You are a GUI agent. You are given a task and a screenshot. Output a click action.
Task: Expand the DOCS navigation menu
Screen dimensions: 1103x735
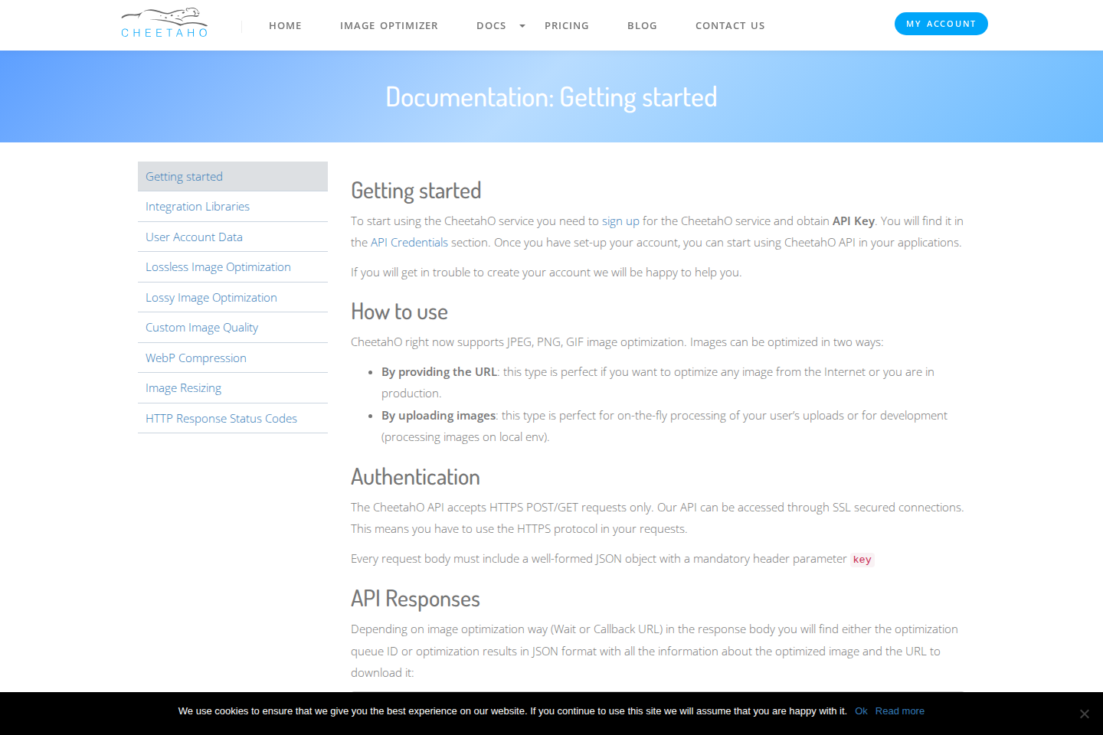pyautogui.click(x=491, y=25)
